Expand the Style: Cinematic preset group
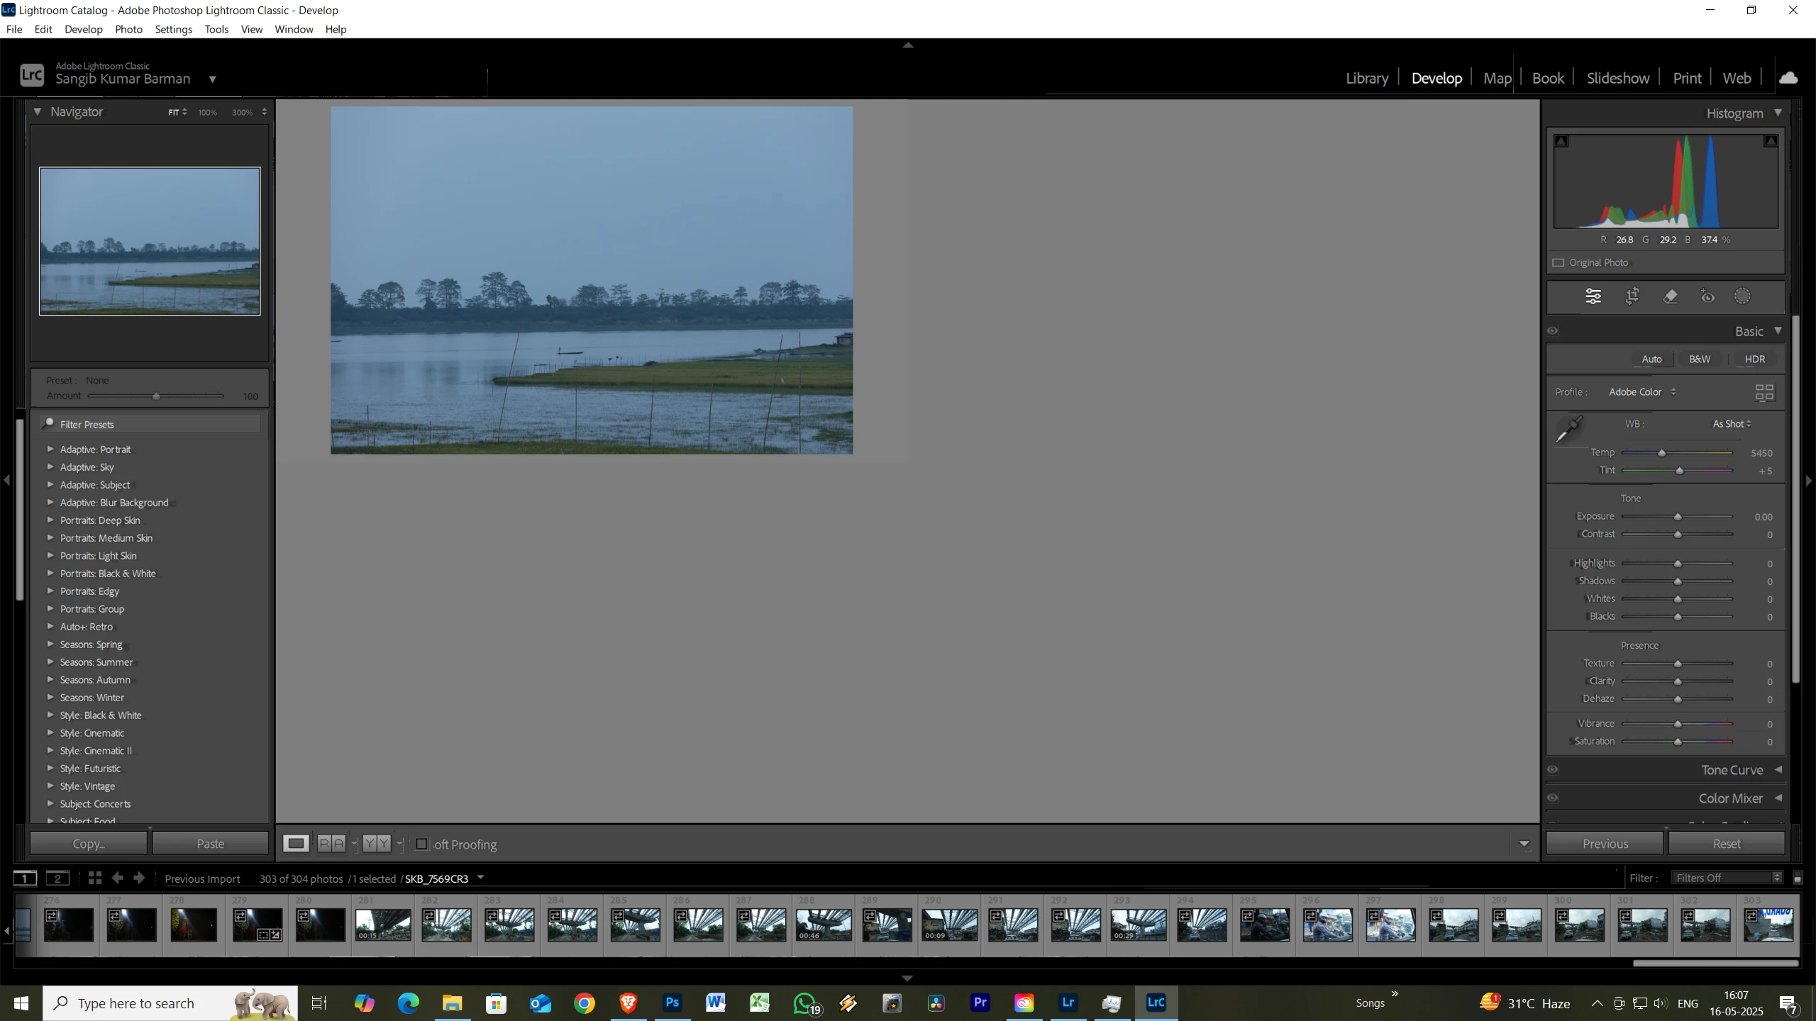Image resolution: width=1816 pixels, height=1021 pixels. pos(50,732)
